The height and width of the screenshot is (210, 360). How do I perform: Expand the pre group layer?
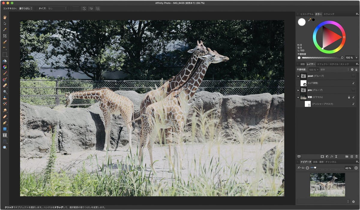[298, 90]
